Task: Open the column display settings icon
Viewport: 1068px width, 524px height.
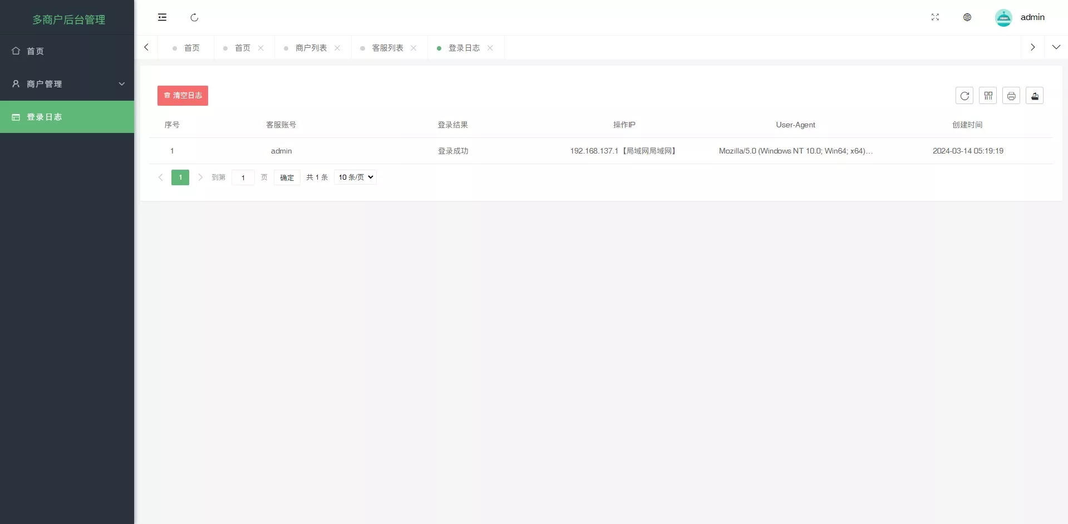Action: click(988, 95)
